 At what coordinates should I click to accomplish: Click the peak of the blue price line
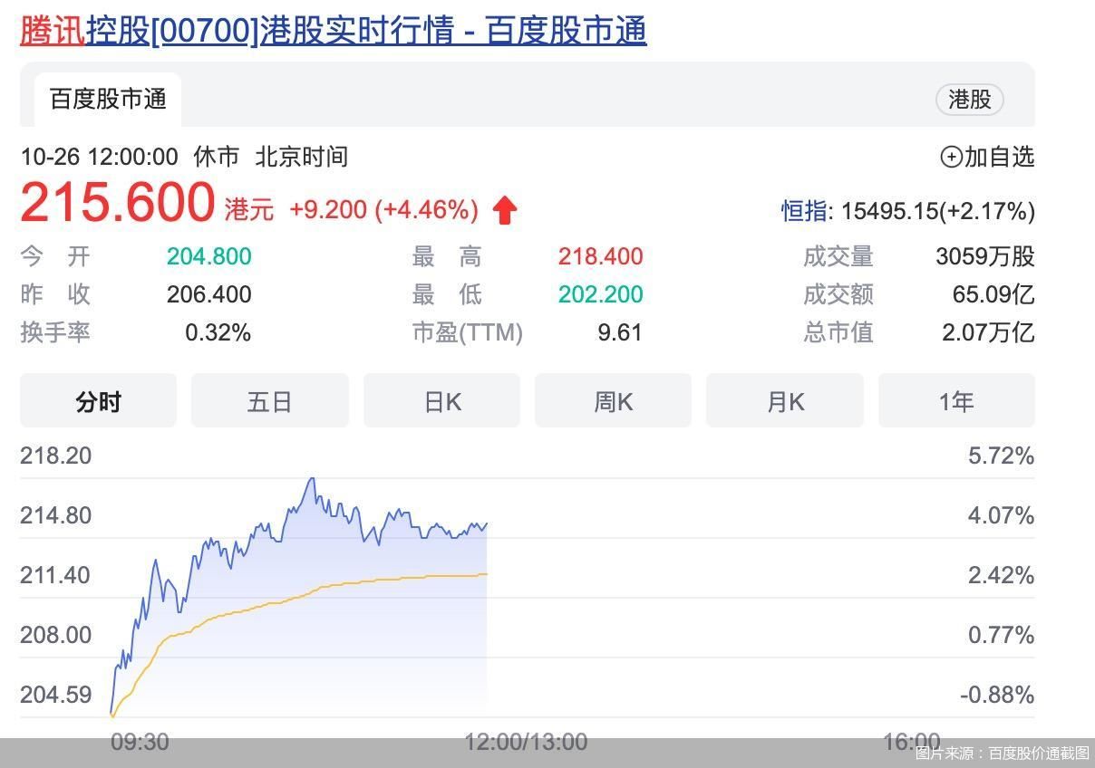[313, 478]
